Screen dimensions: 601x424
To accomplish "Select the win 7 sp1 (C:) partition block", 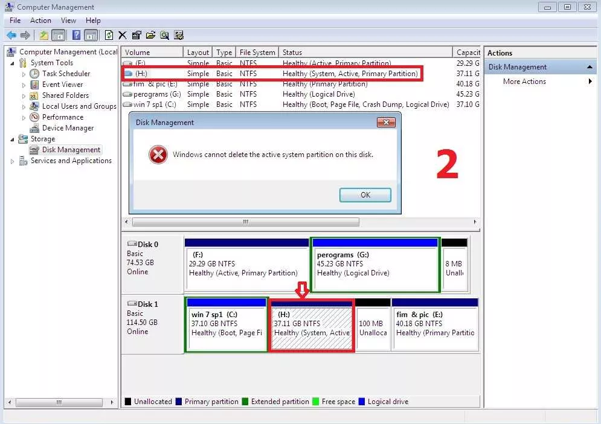I will tap(227, 324).
